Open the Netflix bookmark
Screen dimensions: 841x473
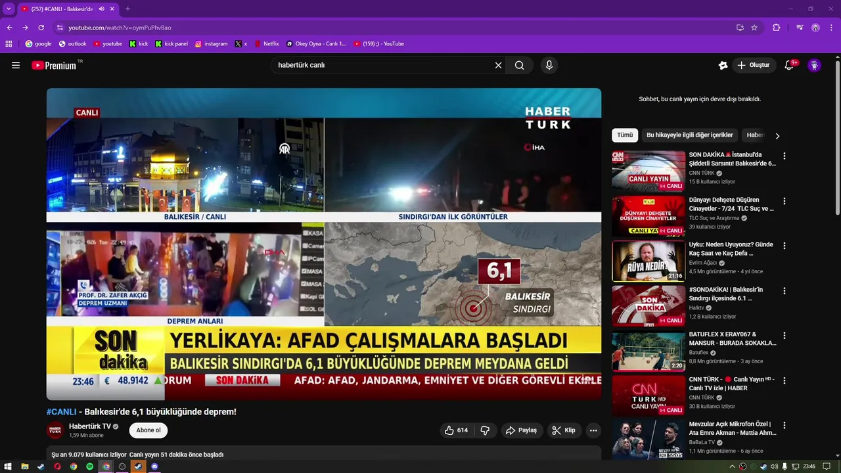click(x=267, y=44)
